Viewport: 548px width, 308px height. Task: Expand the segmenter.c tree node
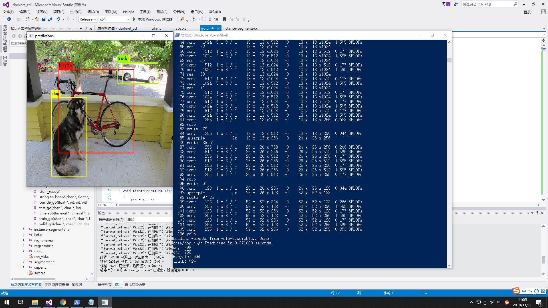(x=23, y=262)
